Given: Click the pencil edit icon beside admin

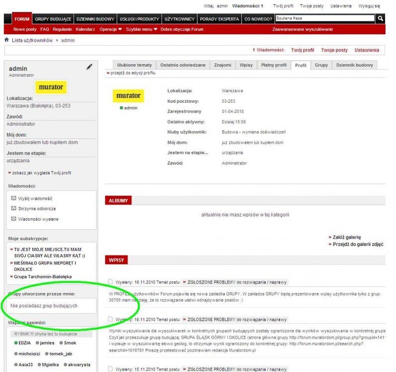Looking at the screenshot, I should click(89, 67).
